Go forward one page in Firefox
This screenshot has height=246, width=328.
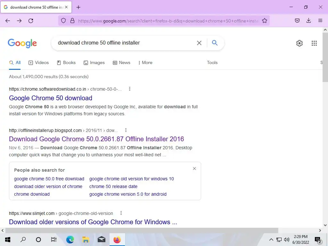(19, 21)
